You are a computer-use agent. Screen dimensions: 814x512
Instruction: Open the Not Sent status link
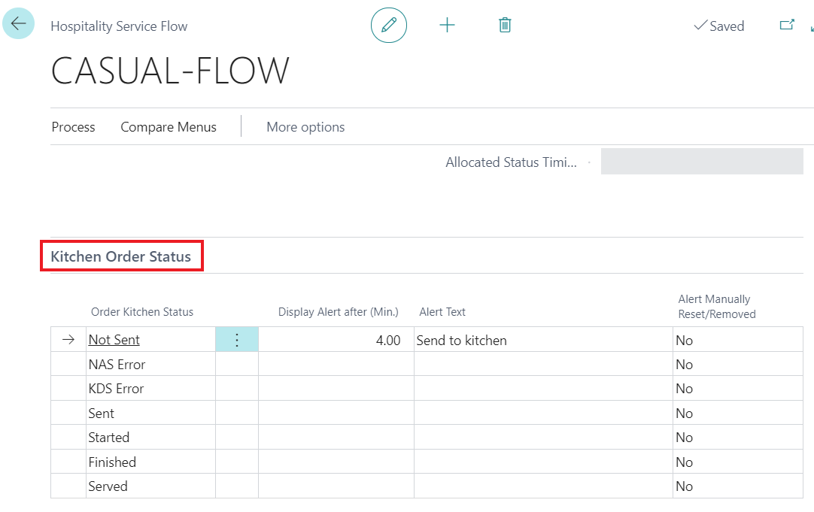coord(114,340)
